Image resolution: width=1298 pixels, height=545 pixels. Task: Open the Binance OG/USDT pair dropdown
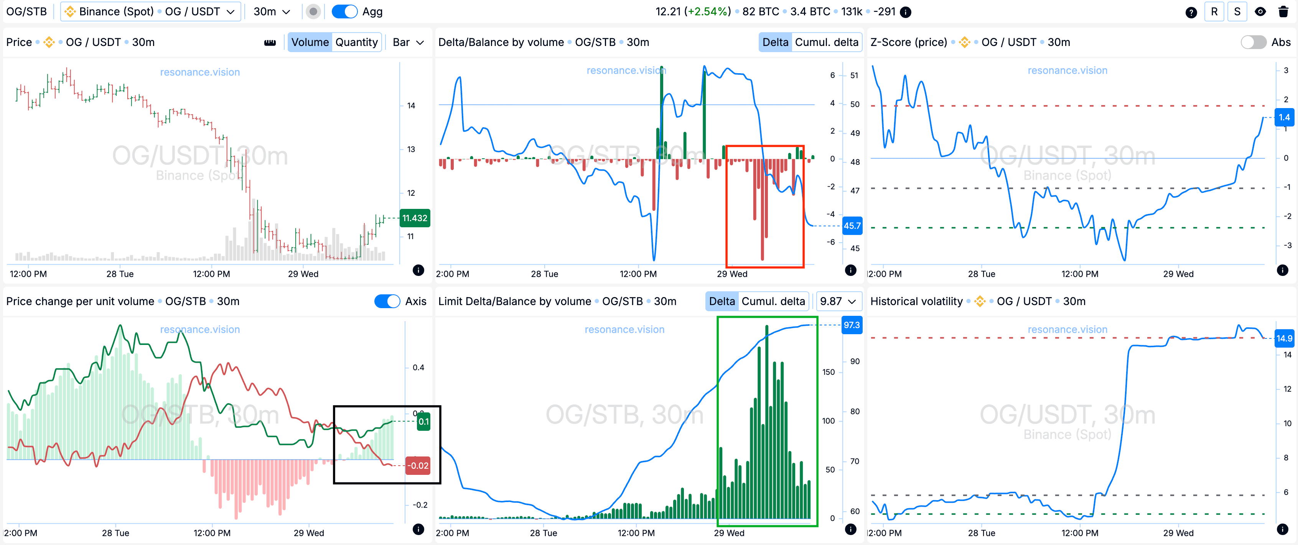point(150,11)
